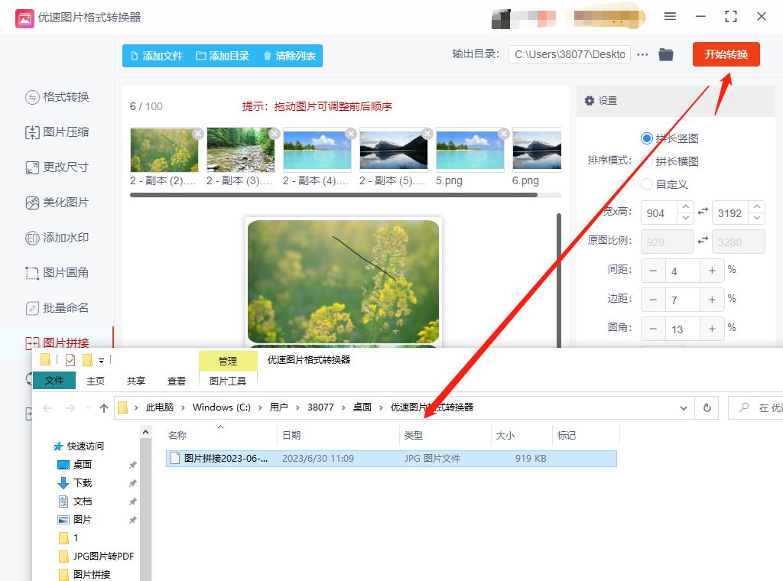Expand the output directory path with ellipsis
The height and width of the screenshot is (581, 783).
(x=641, y=54)
